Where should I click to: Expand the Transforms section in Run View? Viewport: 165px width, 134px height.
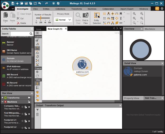2,98
